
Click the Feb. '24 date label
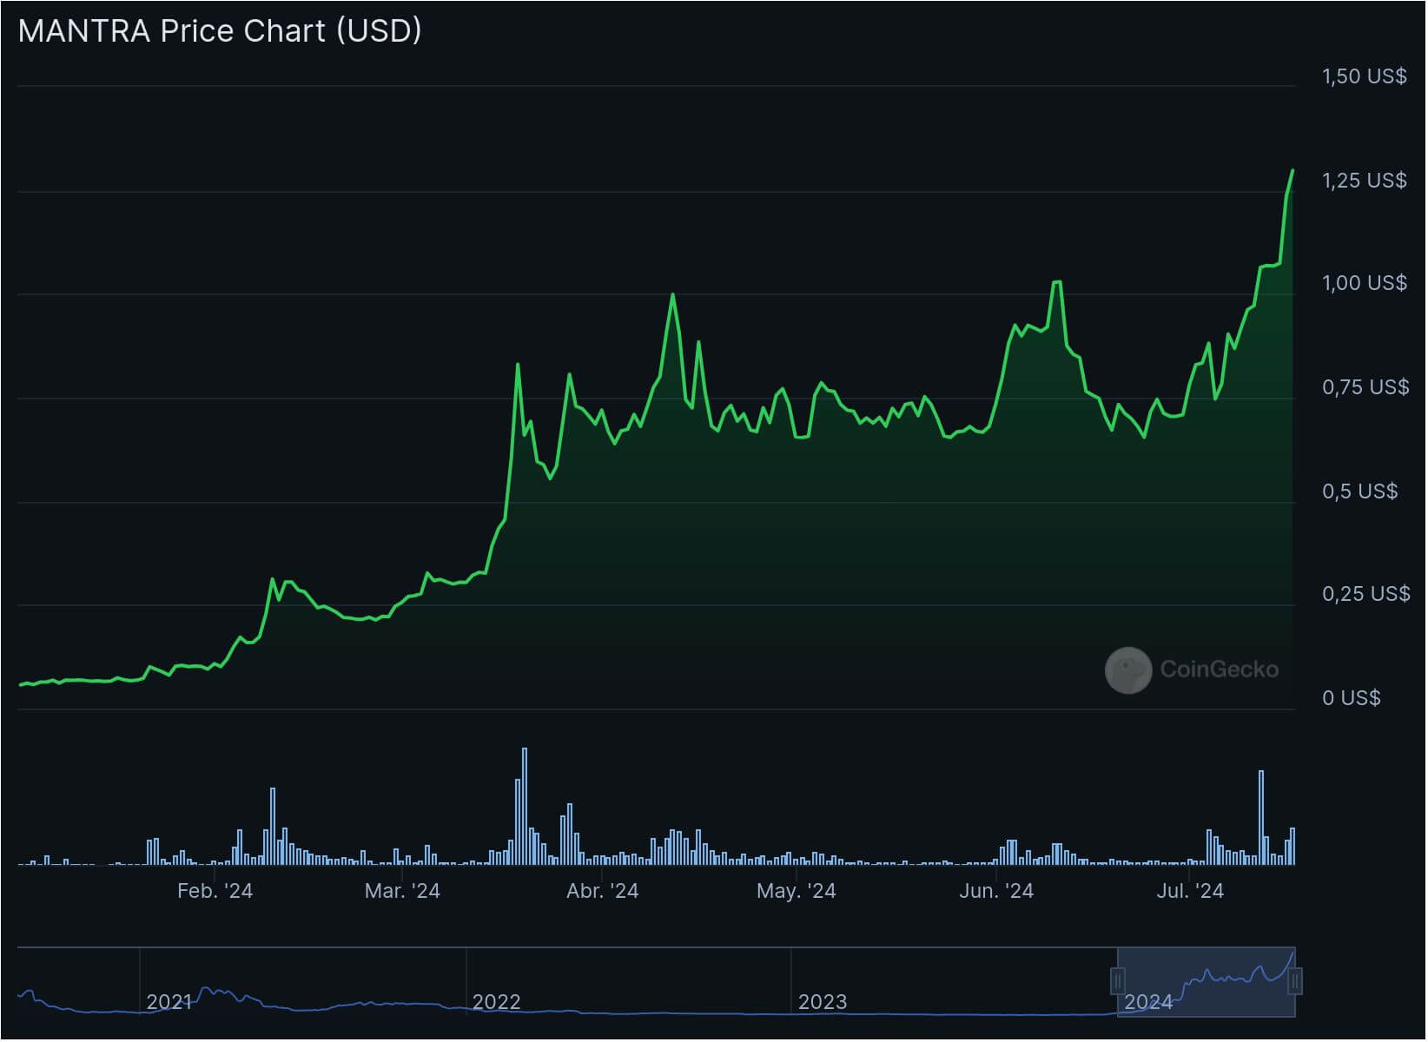(215, 891)
